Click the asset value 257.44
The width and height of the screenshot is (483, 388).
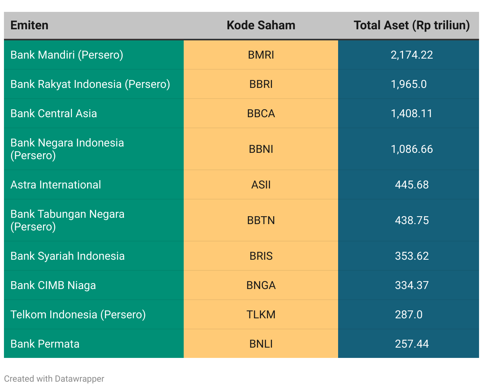[x=412, y=344]
